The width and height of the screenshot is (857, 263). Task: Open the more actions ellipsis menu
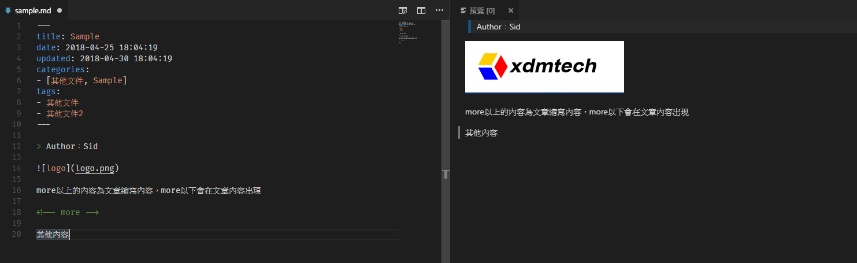[x=439, y=10]
